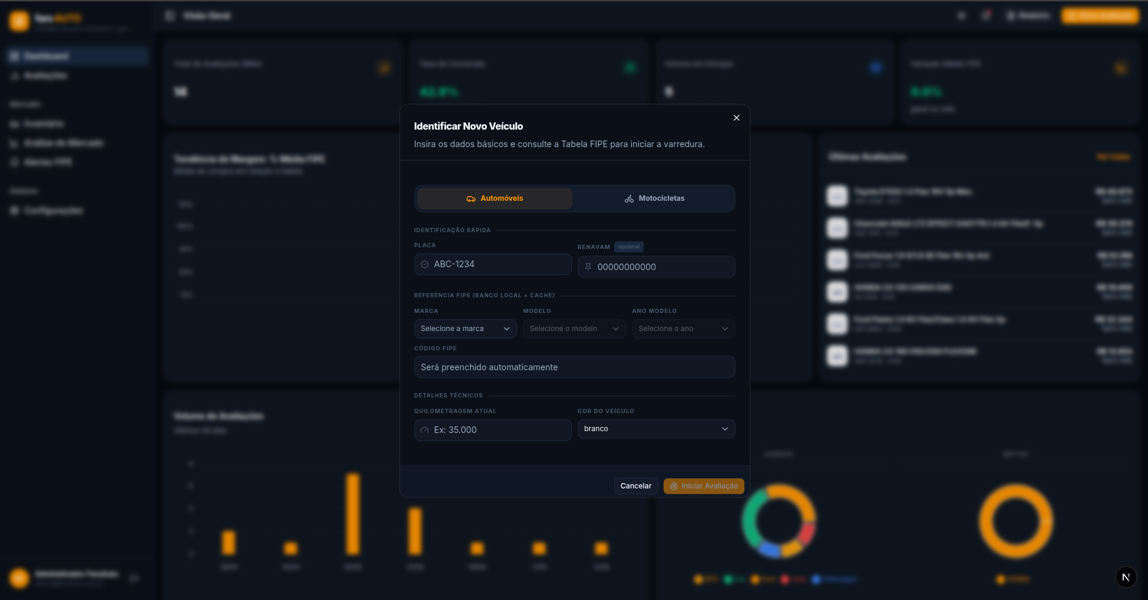Image resolution: width=1148 pixels, height=600 pixels.
Task: Close the Identificar Novo Veículo dialog
Action: (x=736, y=118)
